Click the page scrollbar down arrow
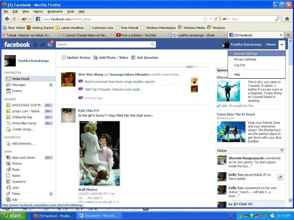The height and width of the screenshot is (220, 294). (x=290, y=200)
